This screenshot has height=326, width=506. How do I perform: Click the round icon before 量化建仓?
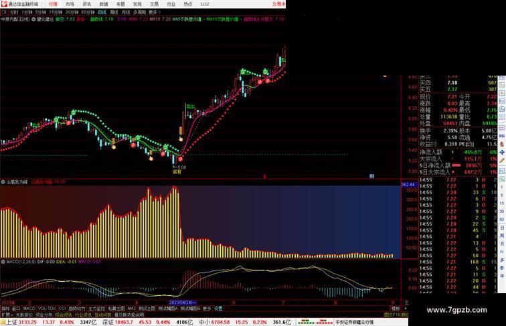click(x=34, y=19)
